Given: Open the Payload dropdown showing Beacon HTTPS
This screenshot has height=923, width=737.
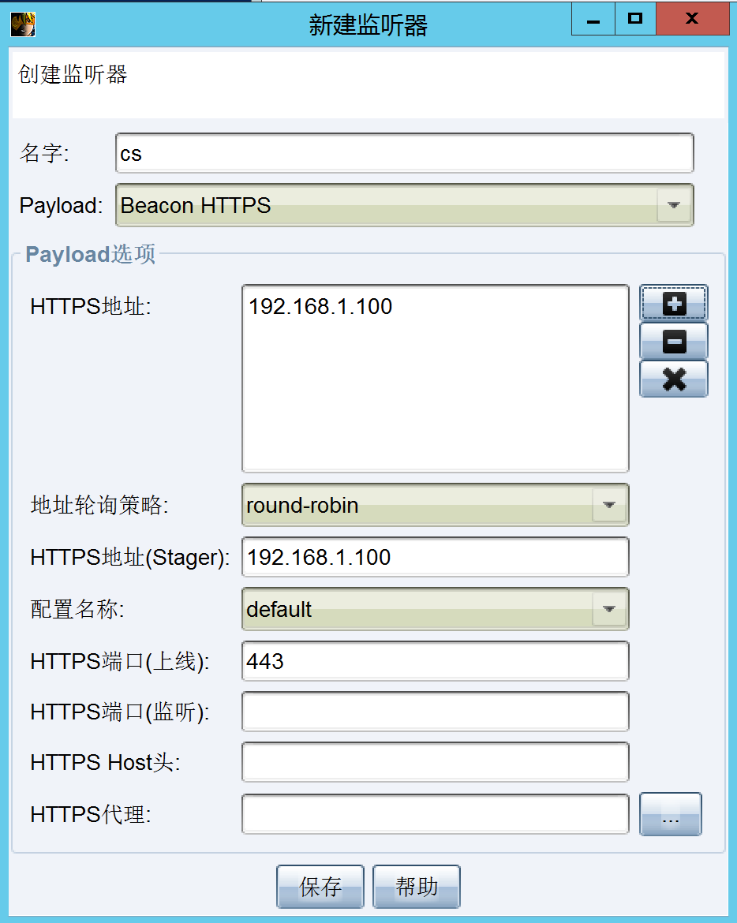Looking at the screenshot, I should (x=405, y=205).
